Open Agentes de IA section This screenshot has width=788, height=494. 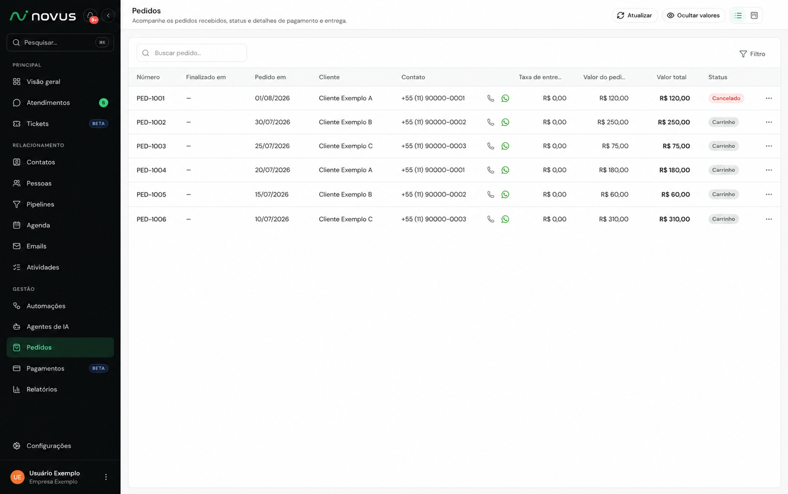click(60, 327)
